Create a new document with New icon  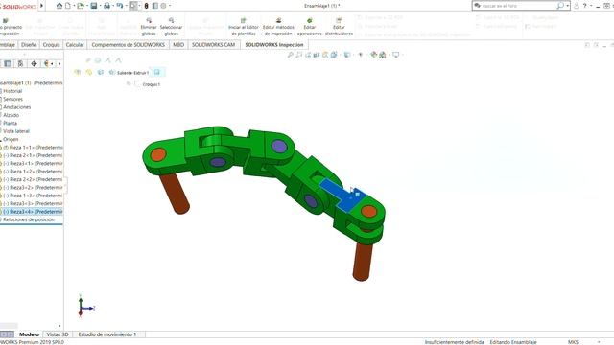tap(68, 6)
